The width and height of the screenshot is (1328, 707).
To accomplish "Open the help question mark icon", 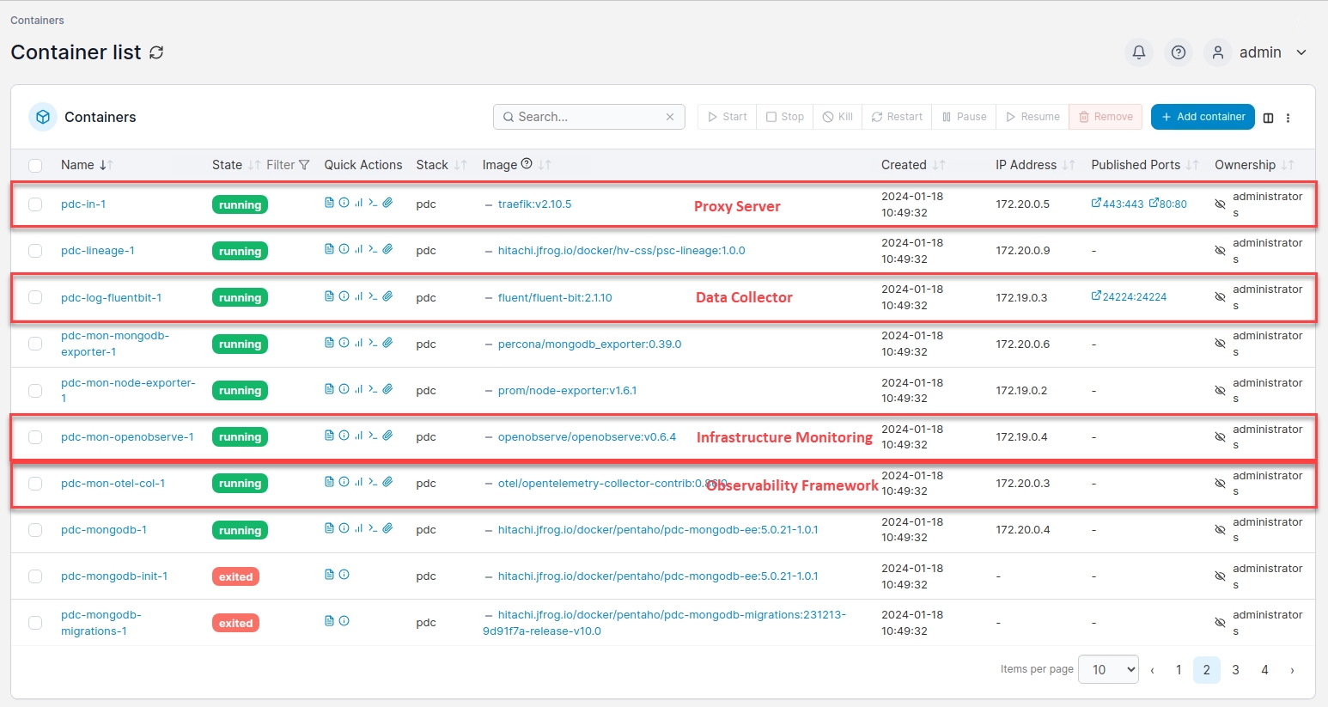I will coord(1179,52).
